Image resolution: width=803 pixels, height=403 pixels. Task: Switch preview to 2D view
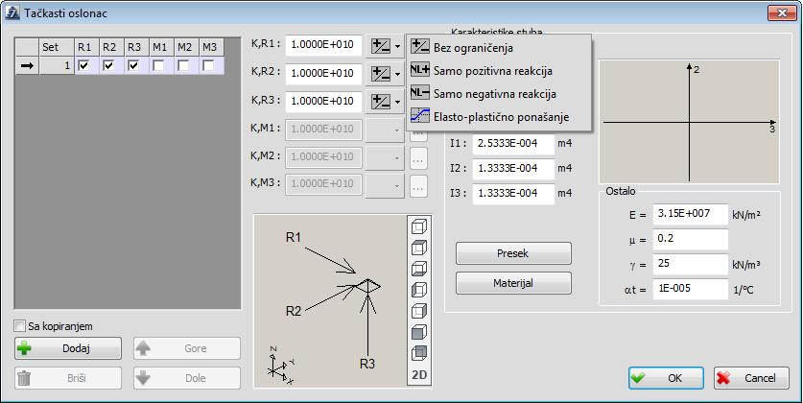coord(419,375)
